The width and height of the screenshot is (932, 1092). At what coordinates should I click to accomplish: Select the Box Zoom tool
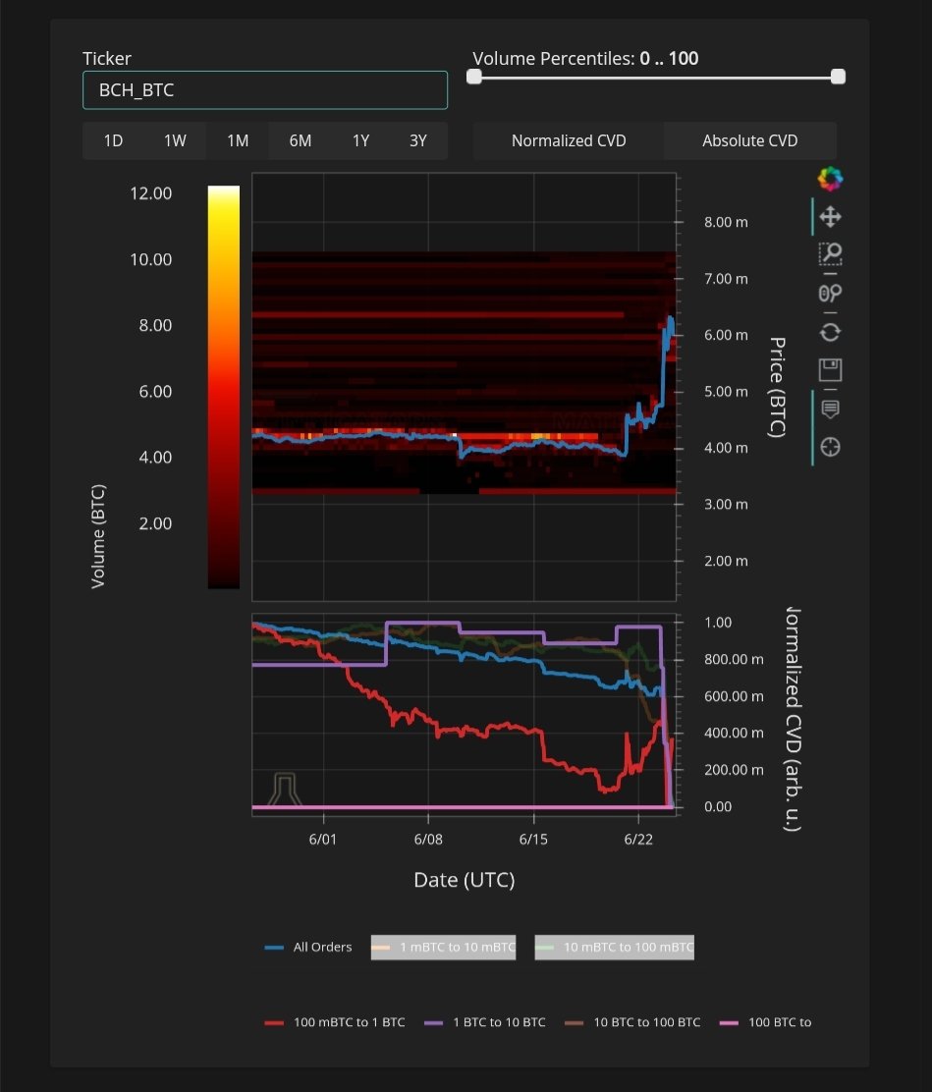click(830, 254)
